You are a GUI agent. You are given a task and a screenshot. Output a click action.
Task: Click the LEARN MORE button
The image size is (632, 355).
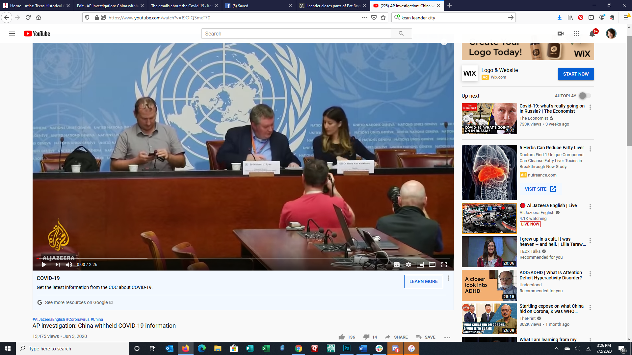pyautogui.click(x=423, y=281)
